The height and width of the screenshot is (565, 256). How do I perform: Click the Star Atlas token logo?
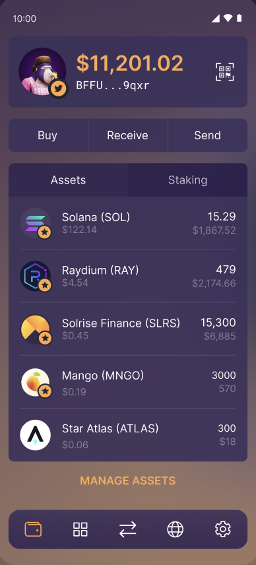[35, 435]
